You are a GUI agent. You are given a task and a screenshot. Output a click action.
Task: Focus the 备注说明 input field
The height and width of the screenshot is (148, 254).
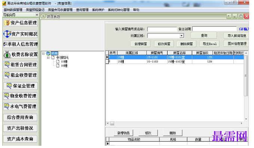[214, 29]
